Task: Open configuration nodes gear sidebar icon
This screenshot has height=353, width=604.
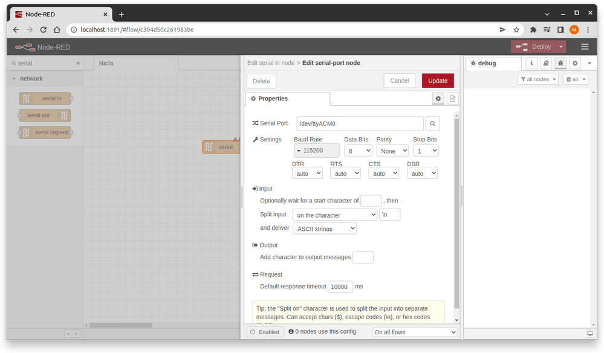Action: point(575,63)
